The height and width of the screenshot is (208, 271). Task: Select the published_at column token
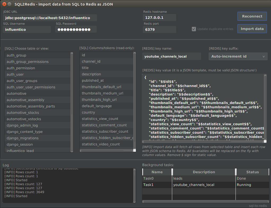pos(106,81)
